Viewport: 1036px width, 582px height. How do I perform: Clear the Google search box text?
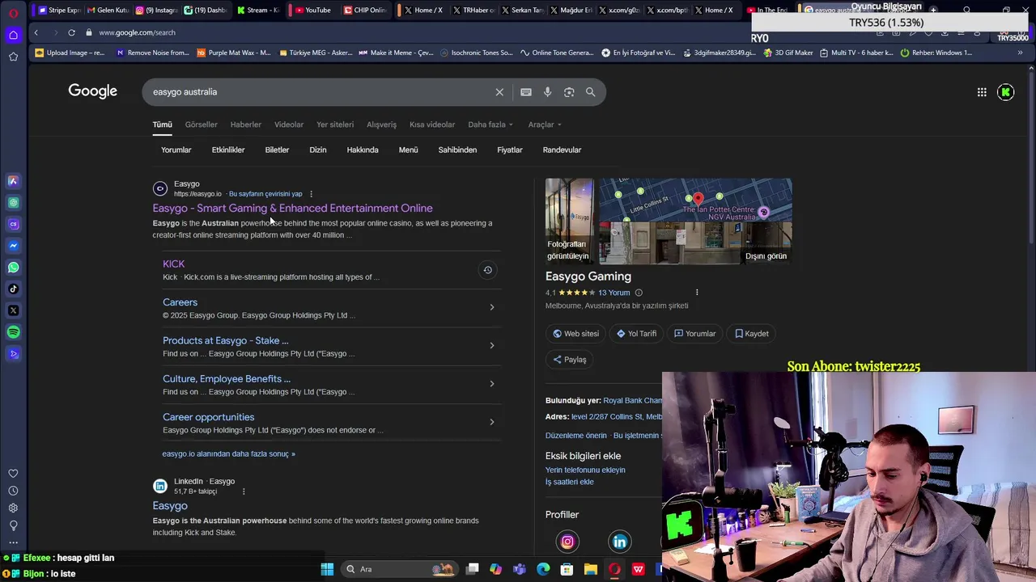(499, 92)
